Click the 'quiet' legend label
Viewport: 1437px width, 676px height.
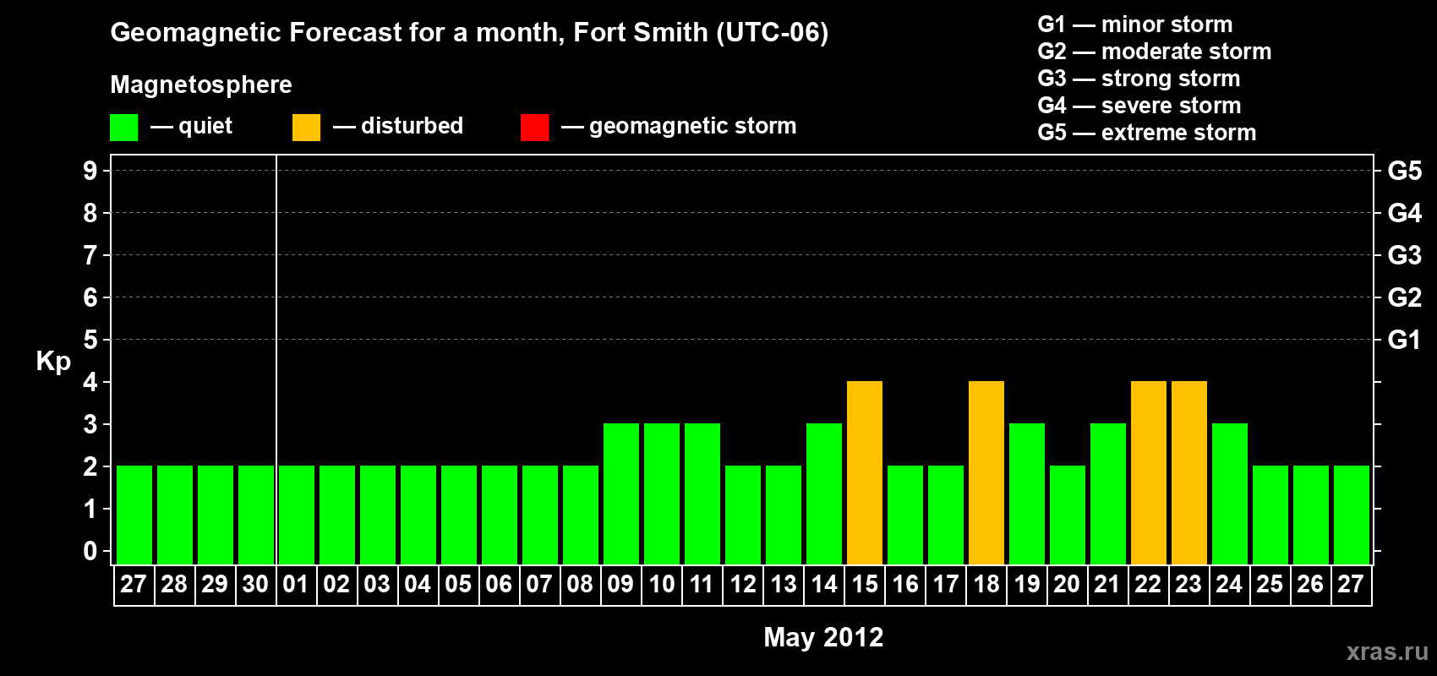point(205,126)
